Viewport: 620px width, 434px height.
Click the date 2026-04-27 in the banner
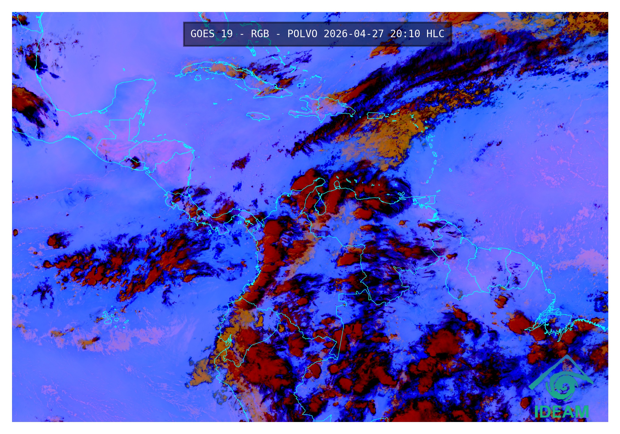(x=353, y=34)
